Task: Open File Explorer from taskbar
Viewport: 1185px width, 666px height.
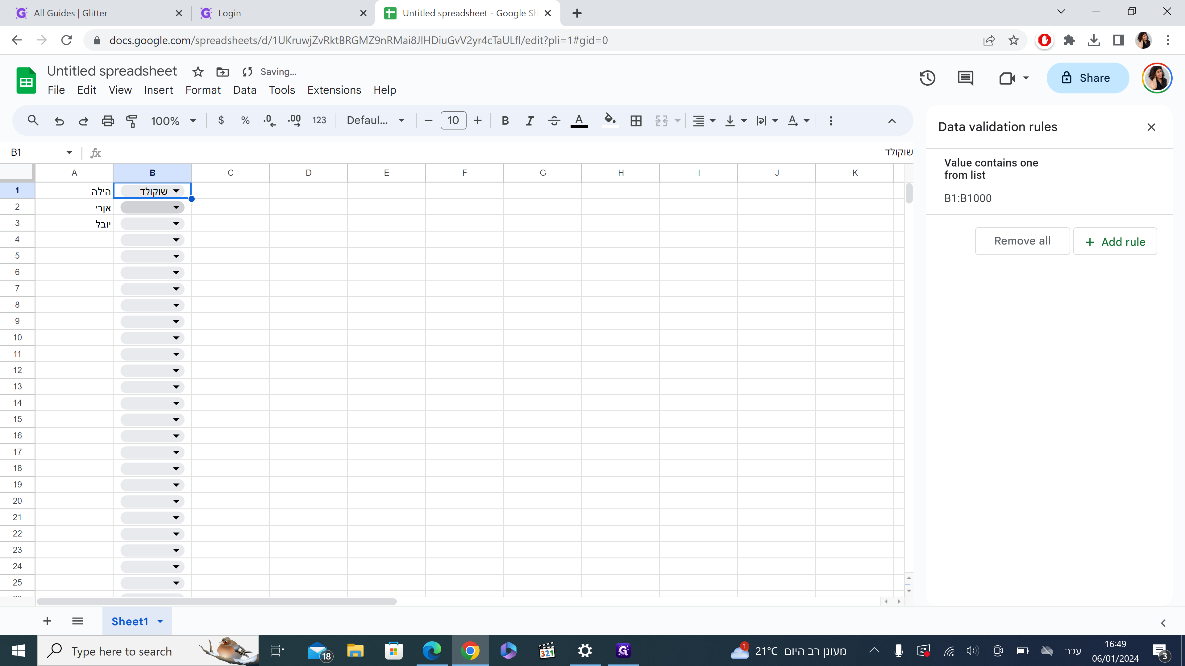Action: click(355, 651)
